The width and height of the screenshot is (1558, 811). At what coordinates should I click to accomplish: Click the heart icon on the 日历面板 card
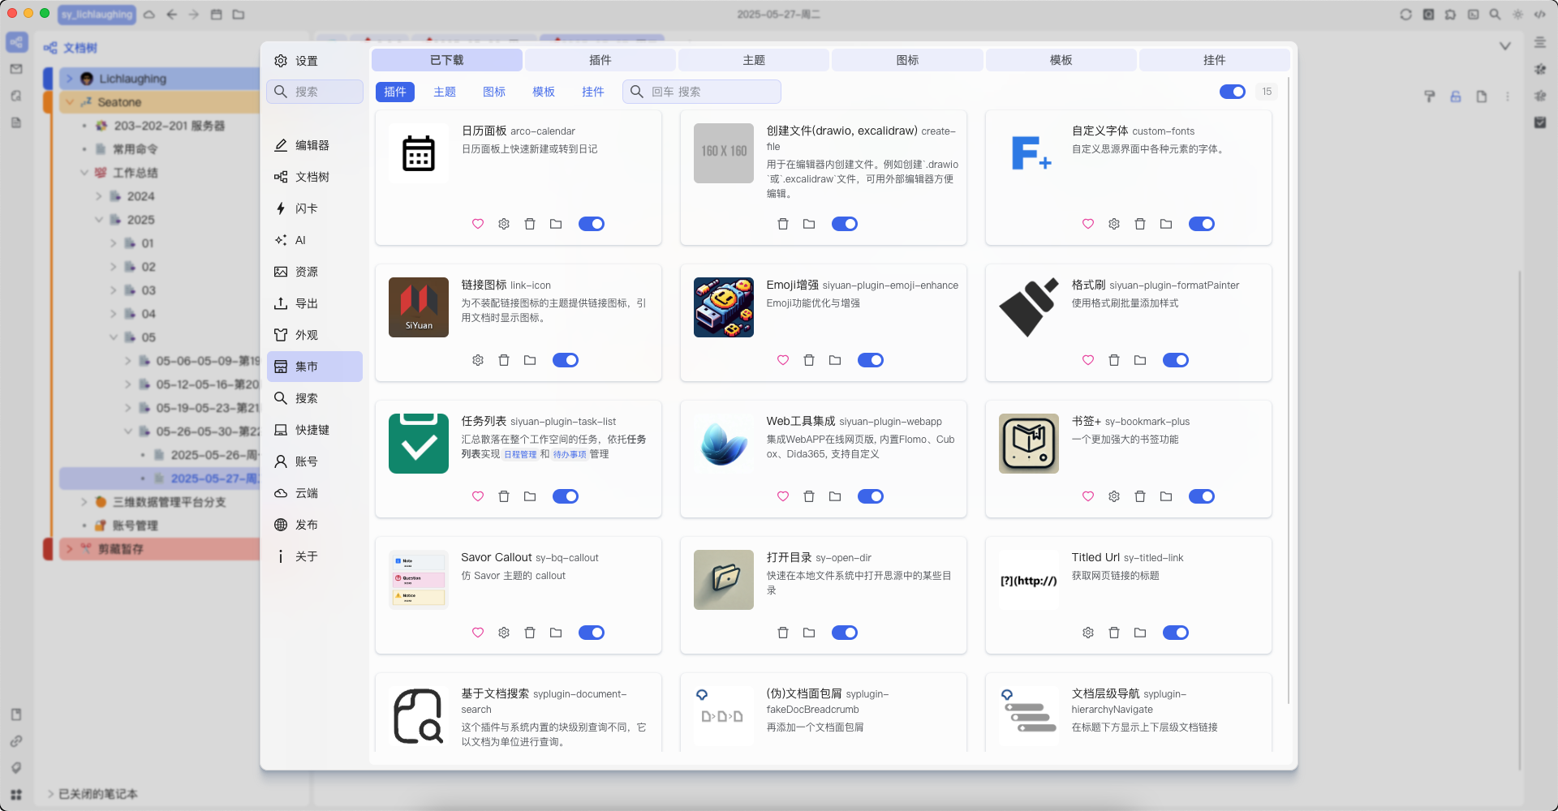(478, 224)
